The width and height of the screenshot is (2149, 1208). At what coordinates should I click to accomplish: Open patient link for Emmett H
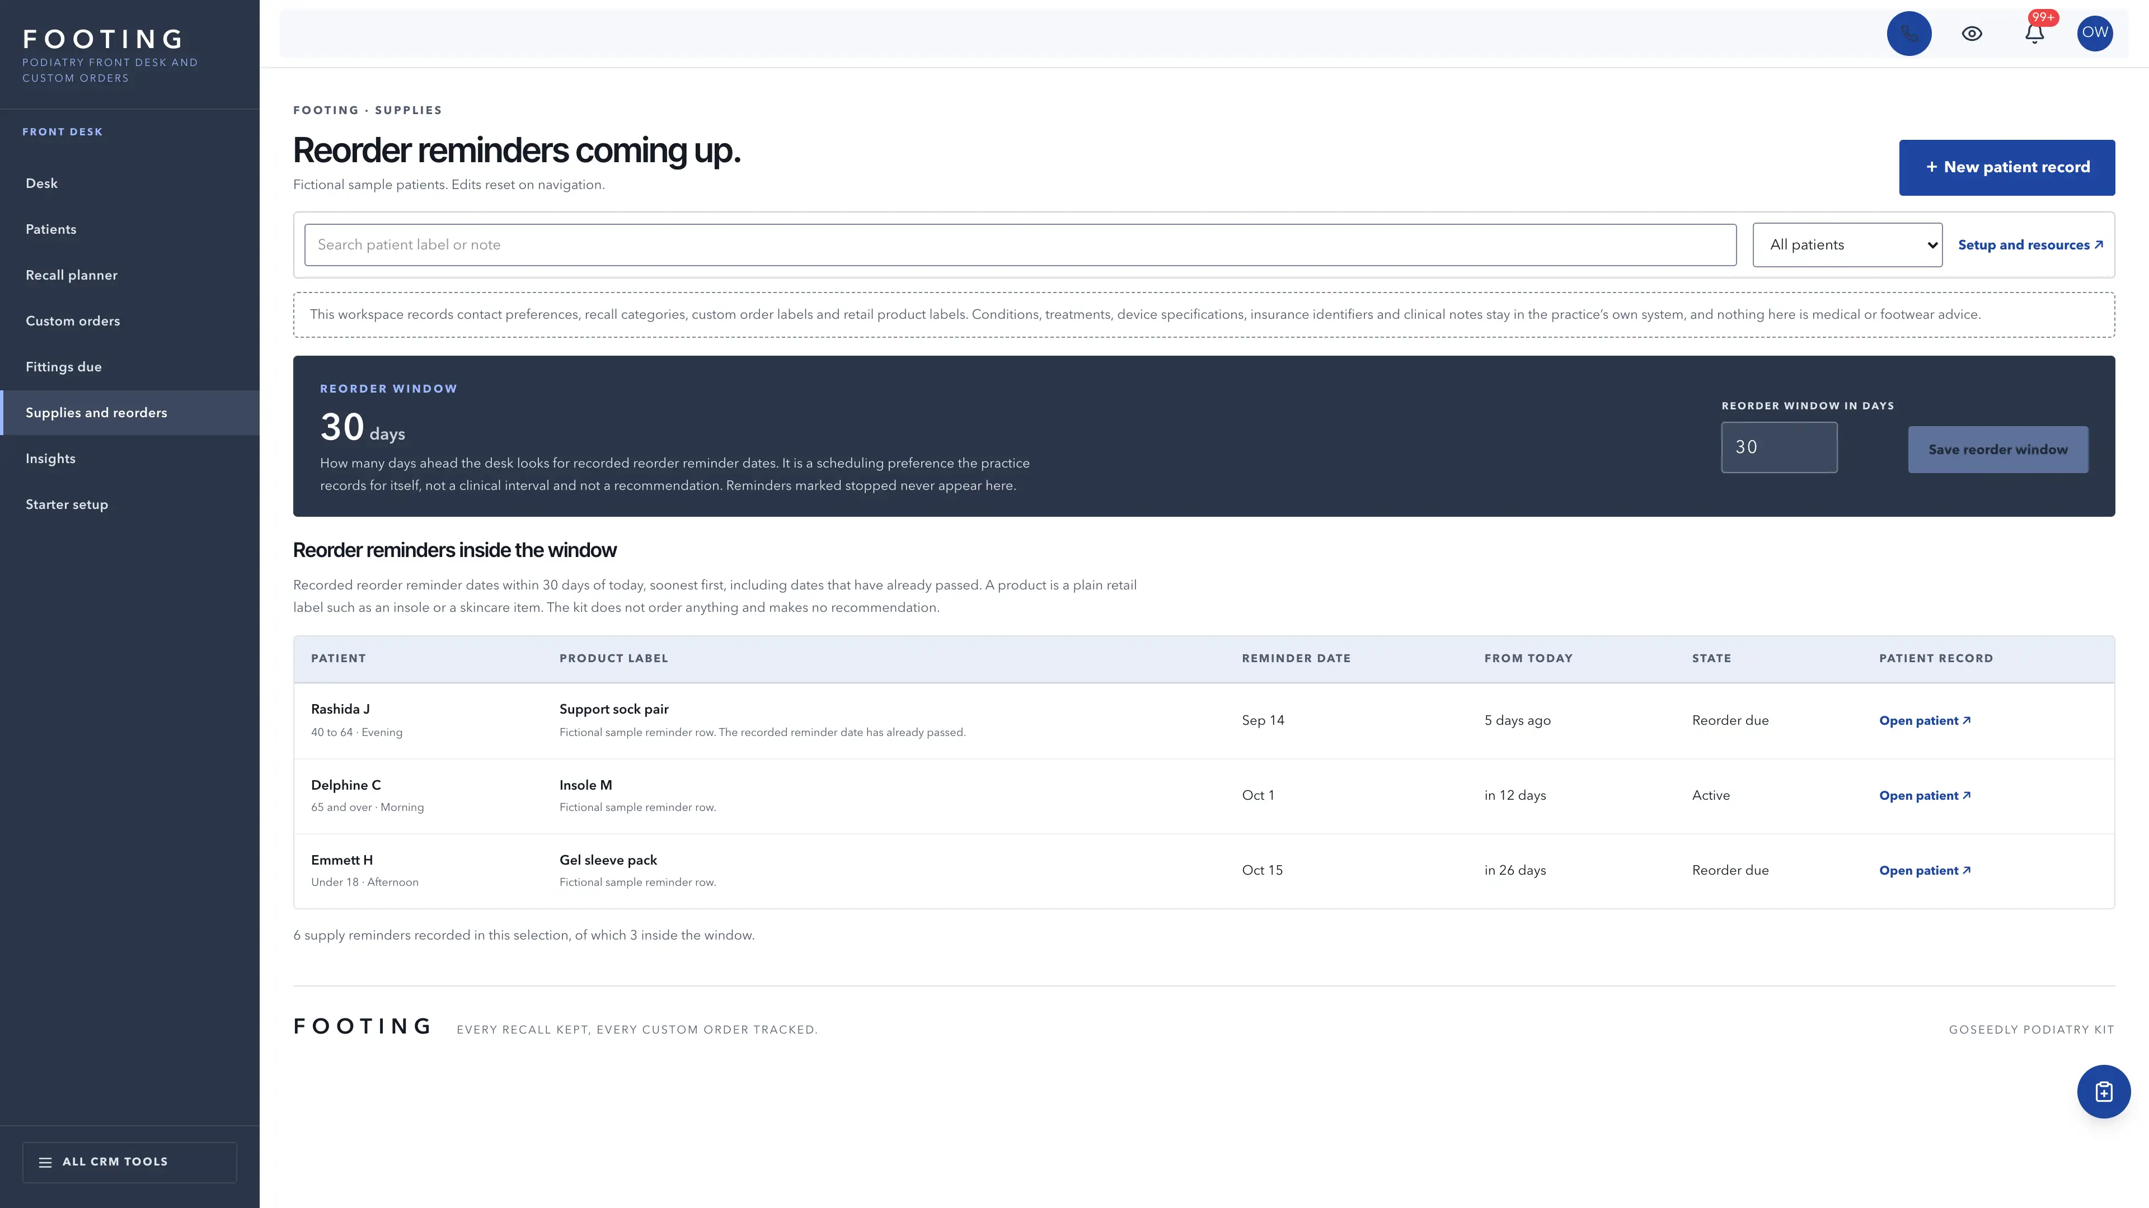click(1925, 871)
